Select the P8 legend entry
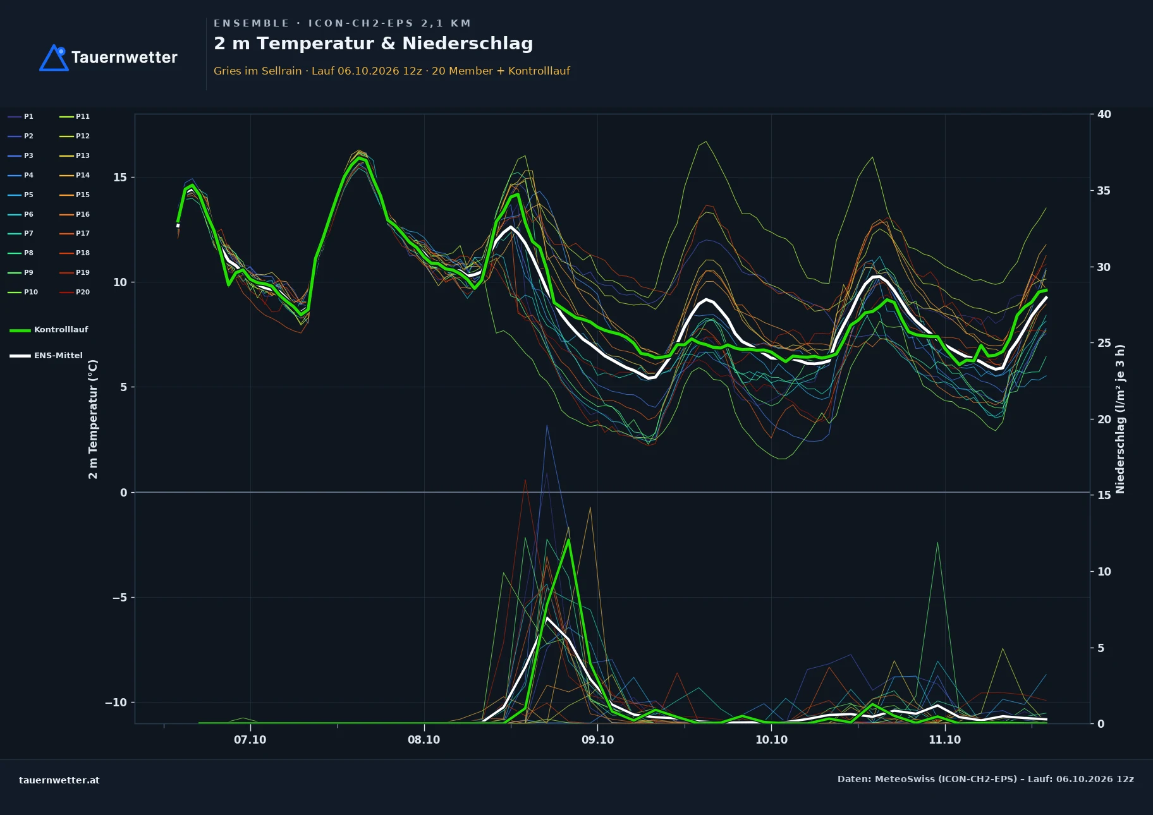1153x815 pixels. point(21,253)
